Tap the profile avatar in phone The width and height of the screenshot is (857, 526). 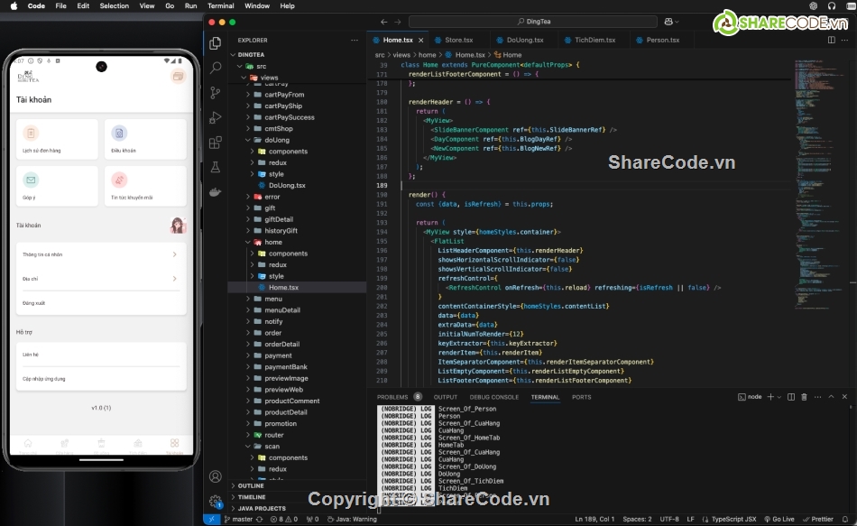178,225
